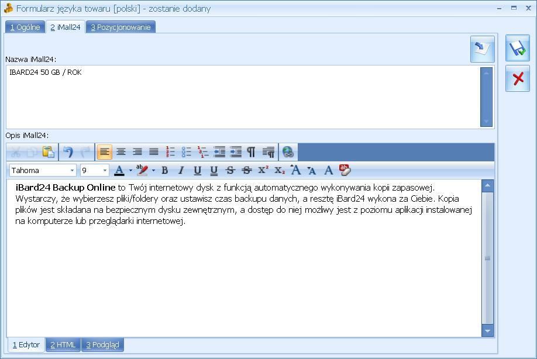Toggle italic formatting

point(181,170)
